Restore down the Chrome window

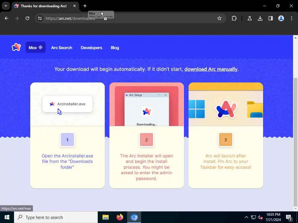click(x=278, y=6)
